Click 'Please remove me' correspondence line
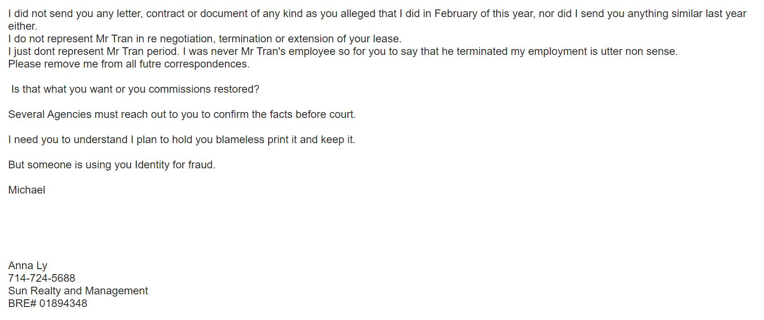Viewport: 764px width, 320px height. (129, 64)
